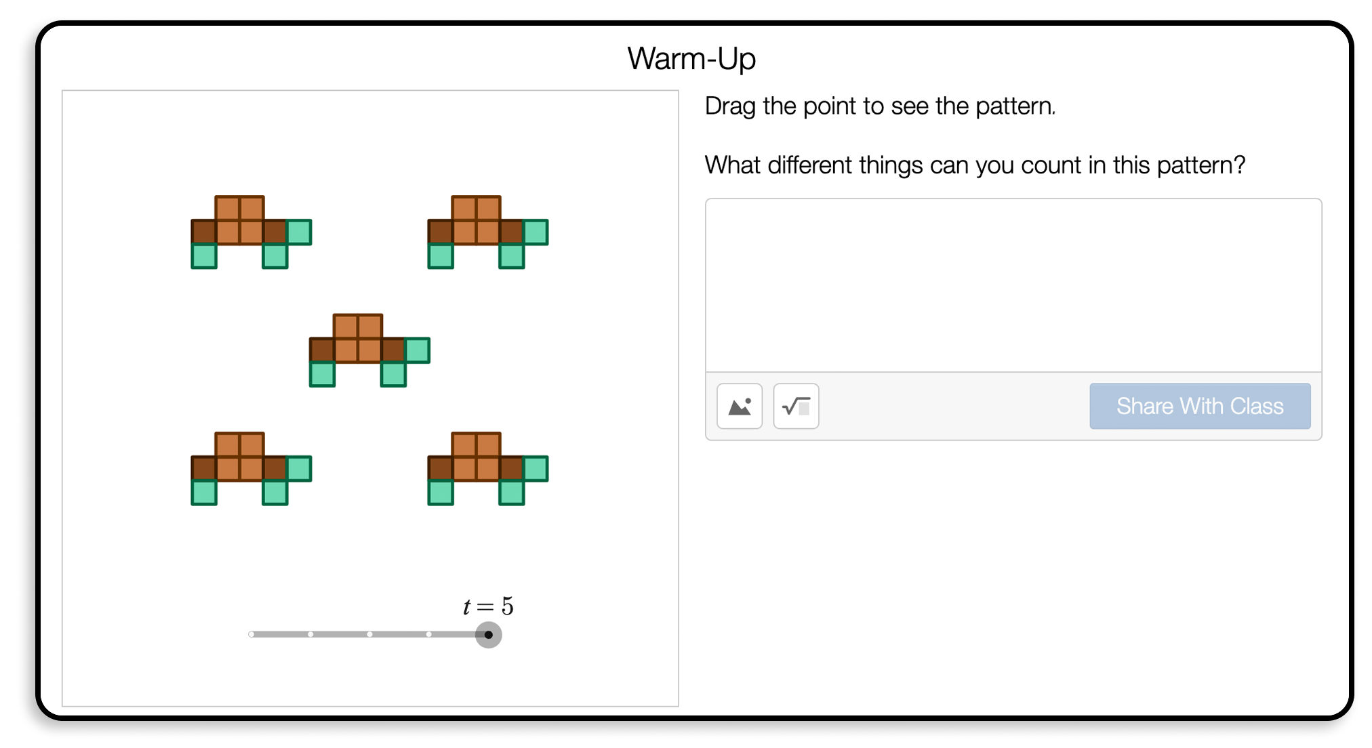The height and width of the screenshot is (748, 1372).
Task: Click the slider handle at t = 5
Action: [488, 635]
